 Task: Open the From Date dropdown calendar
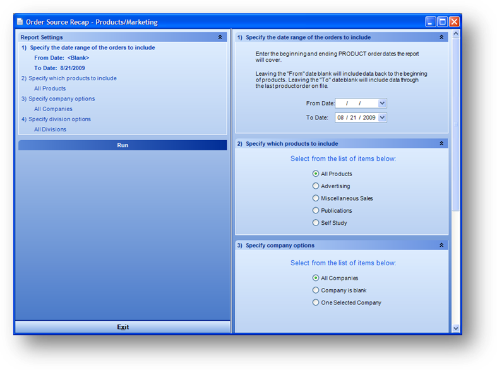click(382, 103)
